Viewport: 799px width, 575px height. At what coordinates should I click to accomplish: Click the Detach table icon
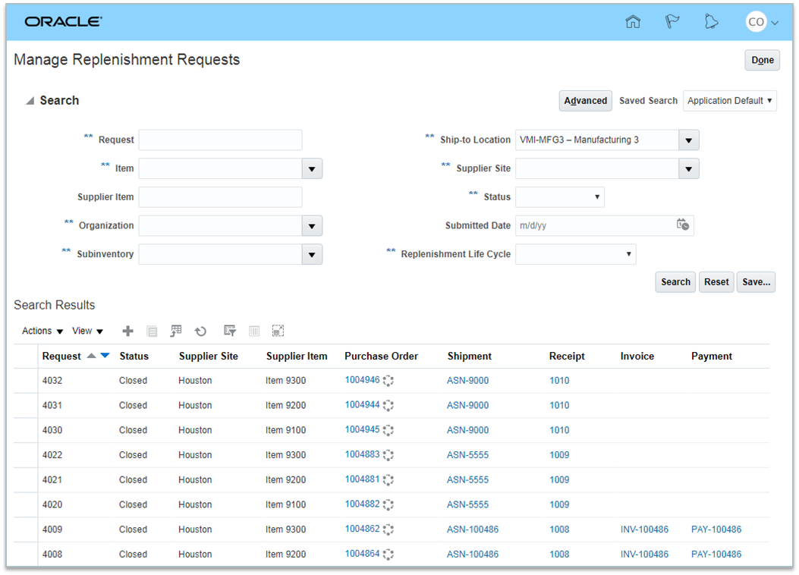pyautogui.click(x=278, y=331)
